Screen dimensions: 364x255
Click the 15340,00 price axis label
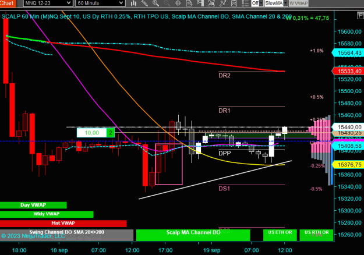349,187
